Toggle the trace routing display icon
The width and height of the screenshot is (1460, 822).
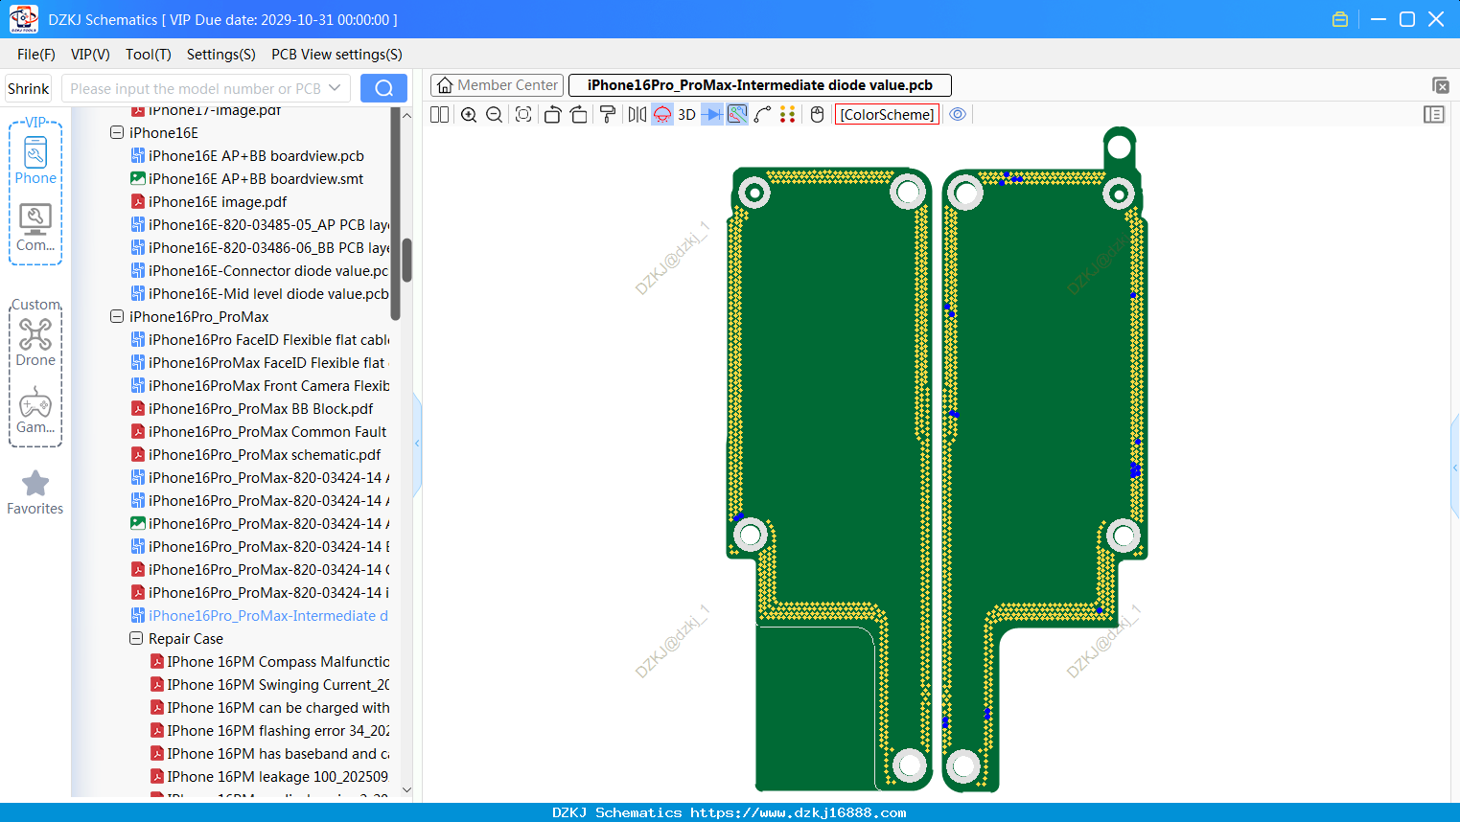737,115
